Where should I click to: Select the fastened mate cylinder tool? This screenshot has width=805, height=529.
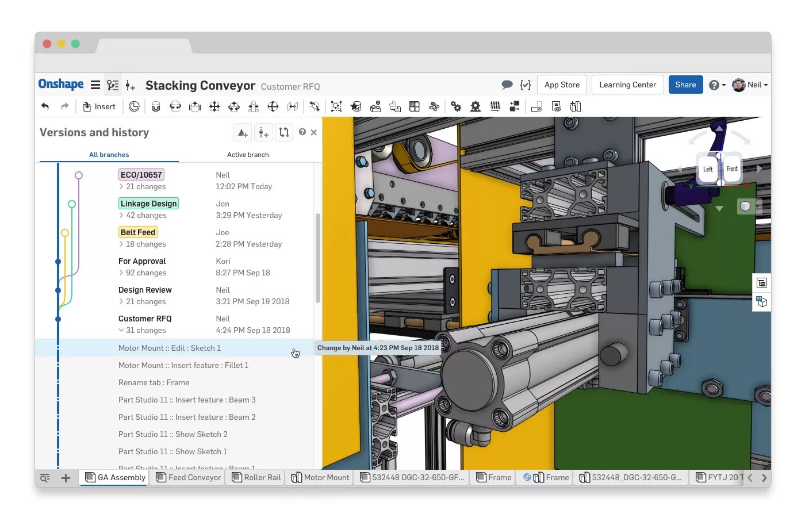click(x=156, y=106)
